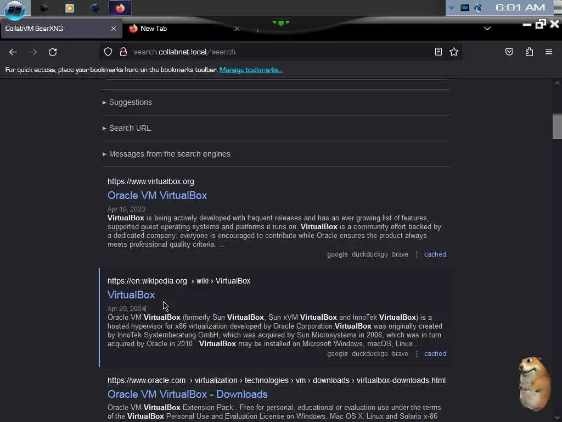Click the scrollbar up arrow
This screenshot has width=562, height=422.
(557, 84)
